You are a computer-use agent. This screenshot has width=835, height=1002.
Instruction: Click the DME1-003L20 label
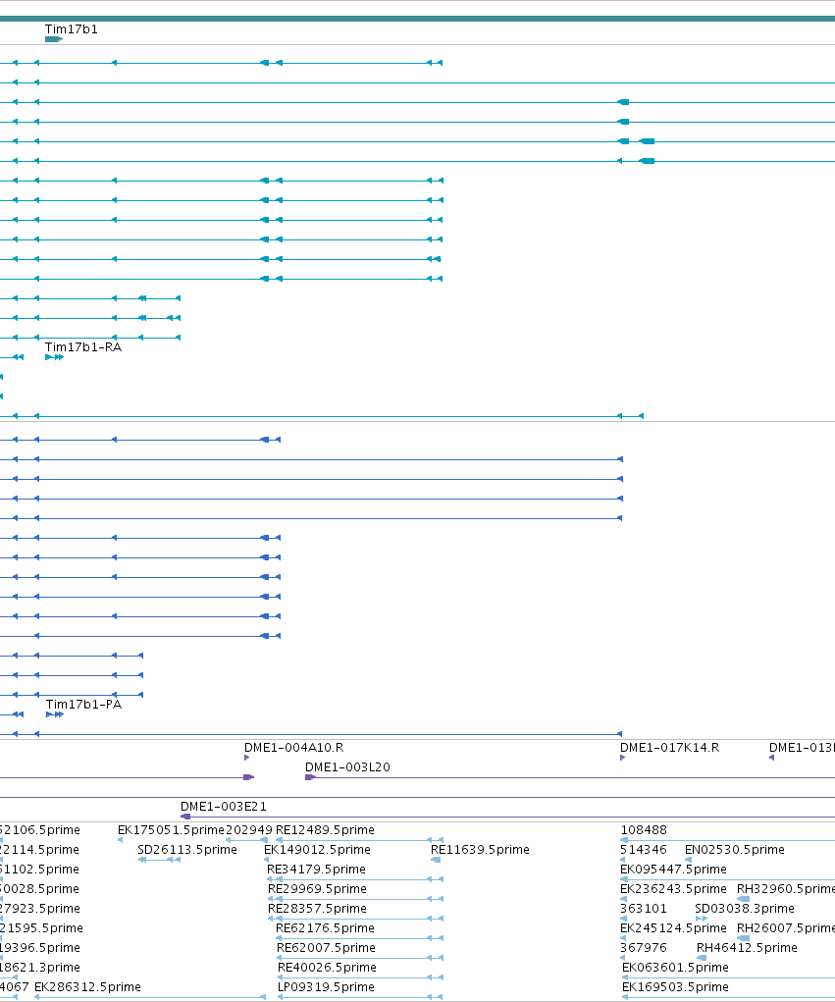click(347, 767)
